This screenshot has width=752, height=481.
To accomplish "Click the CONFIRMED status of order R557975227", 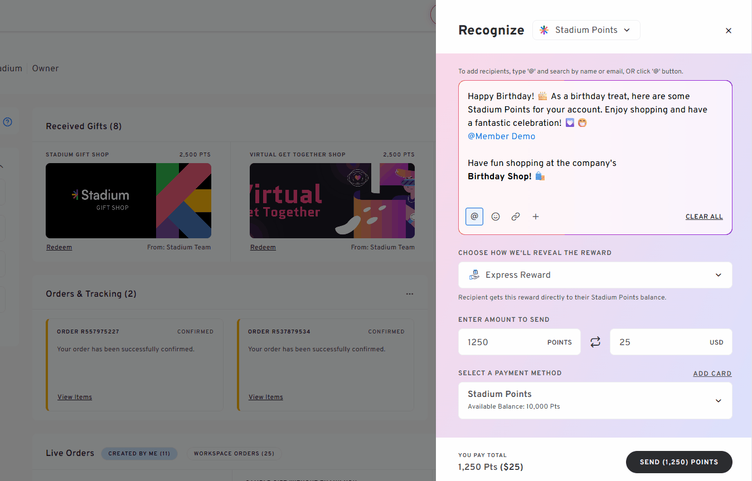I will tap(196, 332).
